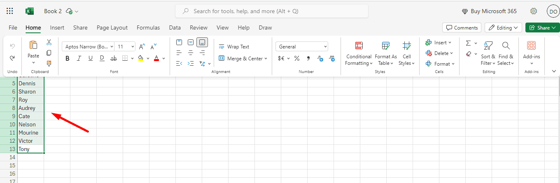Toggle bold formatting
560x183 pixels.
68,58
